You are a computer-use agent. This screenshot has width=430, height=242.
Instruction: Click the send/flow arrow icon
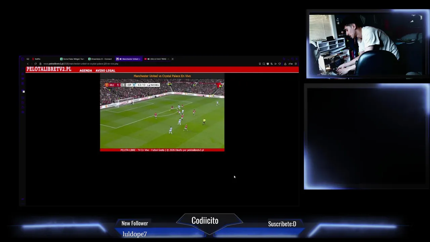click(275, 64)
